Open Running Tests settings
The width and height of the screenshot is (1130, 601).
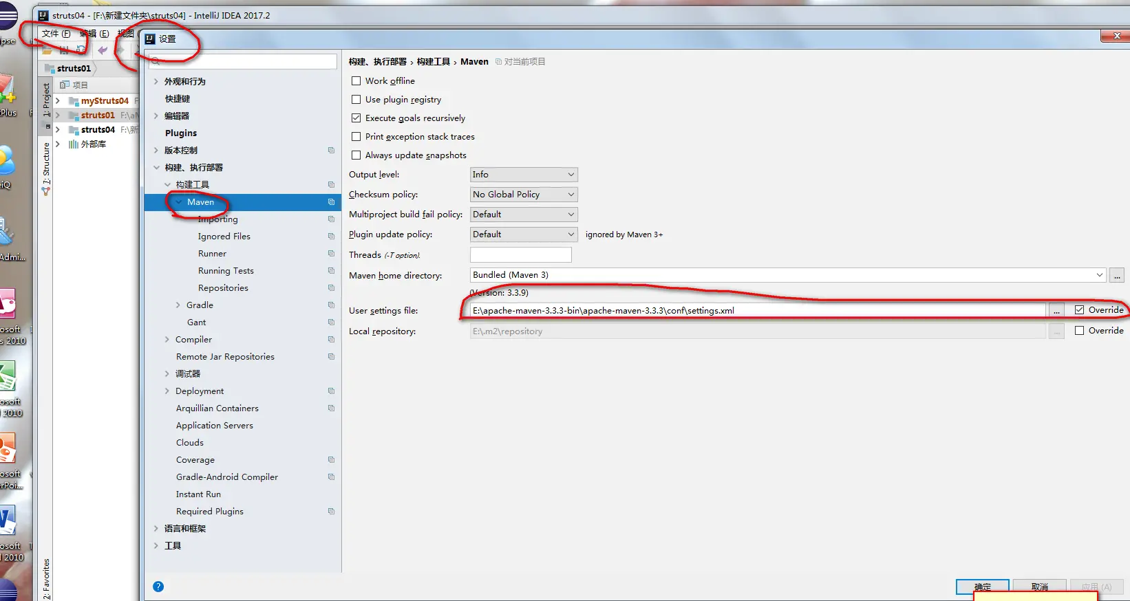226,270
